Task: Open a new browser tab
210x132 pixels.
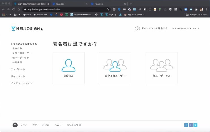Action: click(x=131, y=4)
